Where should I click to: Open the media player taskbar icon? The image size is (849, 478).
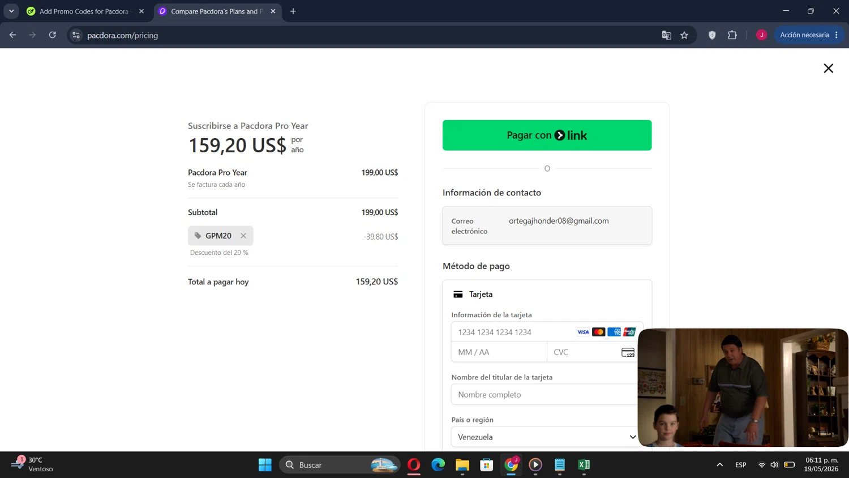535,465
